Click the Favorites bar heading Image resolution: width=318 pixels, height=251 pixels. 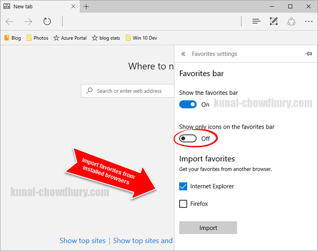click(x=201, y=73)
